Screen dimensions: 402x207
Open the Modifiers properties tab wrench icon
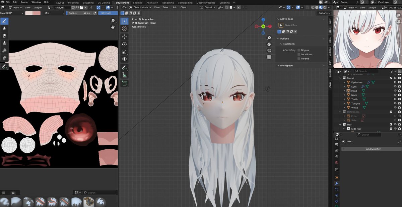coord(337,184)
